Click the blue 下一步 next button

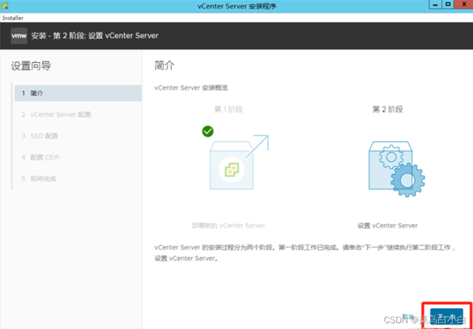coord(446,316)
